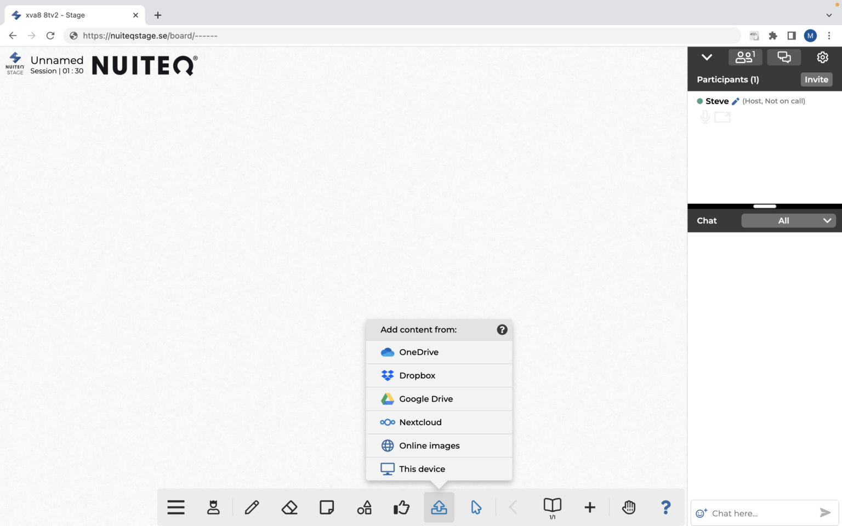Viewport: 842px width, 526px height.
Task: Open the voting thumbs-up tool
Action: 401,507
